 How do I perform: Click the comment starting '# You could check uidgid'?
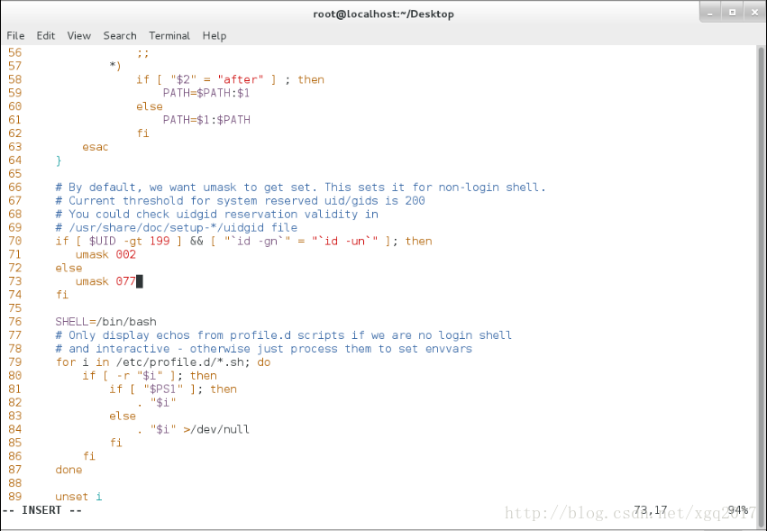(x=216, y=215)
